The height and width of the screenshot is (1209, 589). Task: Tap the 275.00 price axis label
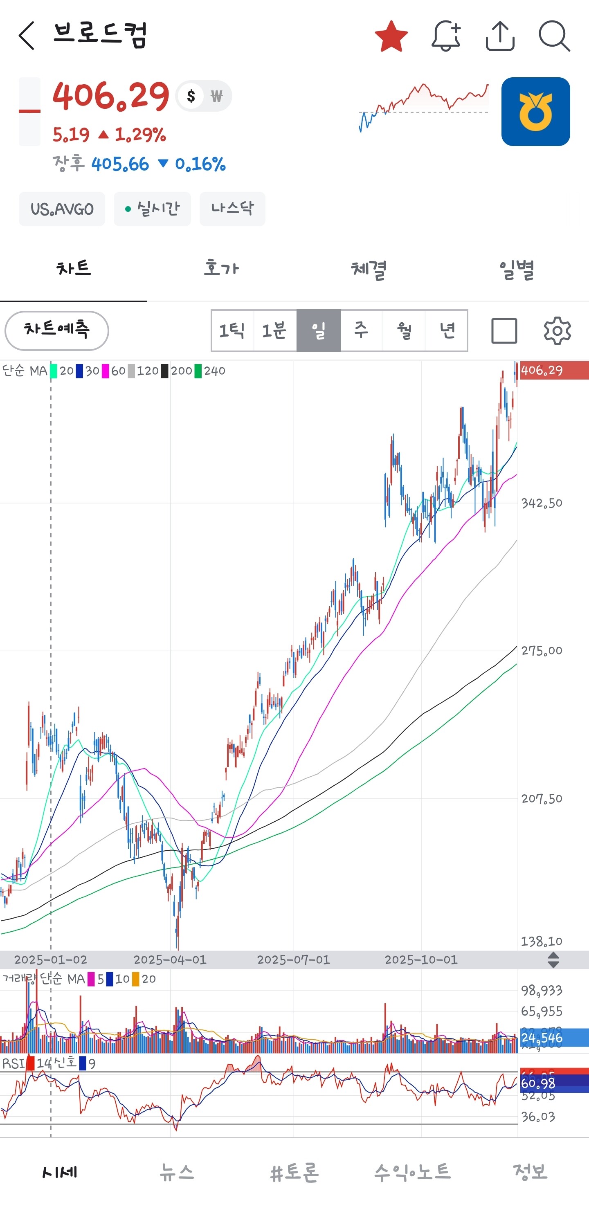542,650
